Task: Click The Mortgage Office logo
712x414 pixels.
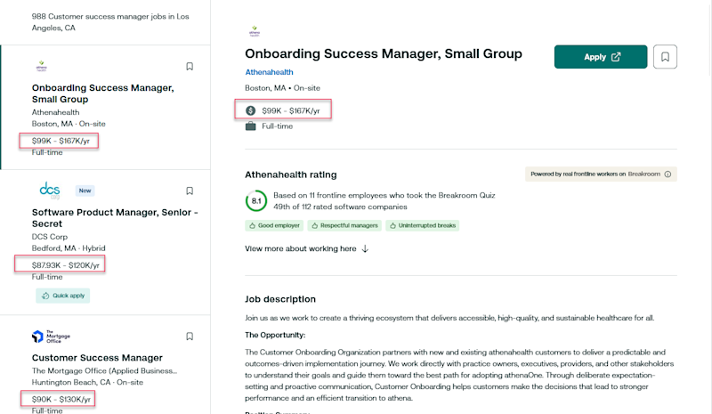Action: pyautogui.click(x=48, y=337)
